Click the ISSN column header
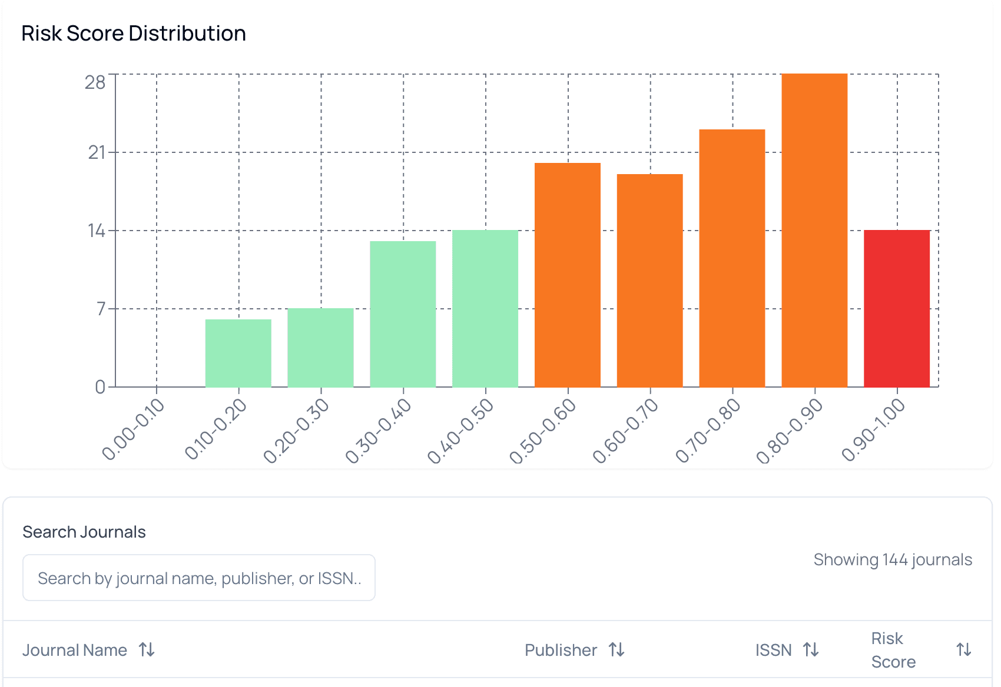Viewport: 1001px width, 687px height. tap(773, 650)
